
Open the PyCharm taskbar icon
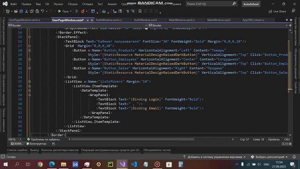(111, 164)
